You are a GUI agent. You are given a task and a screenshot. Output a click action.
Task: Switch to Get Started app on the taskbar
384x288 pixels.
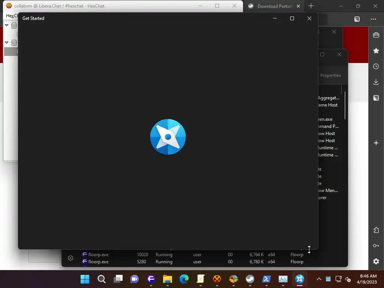[300, 279]
